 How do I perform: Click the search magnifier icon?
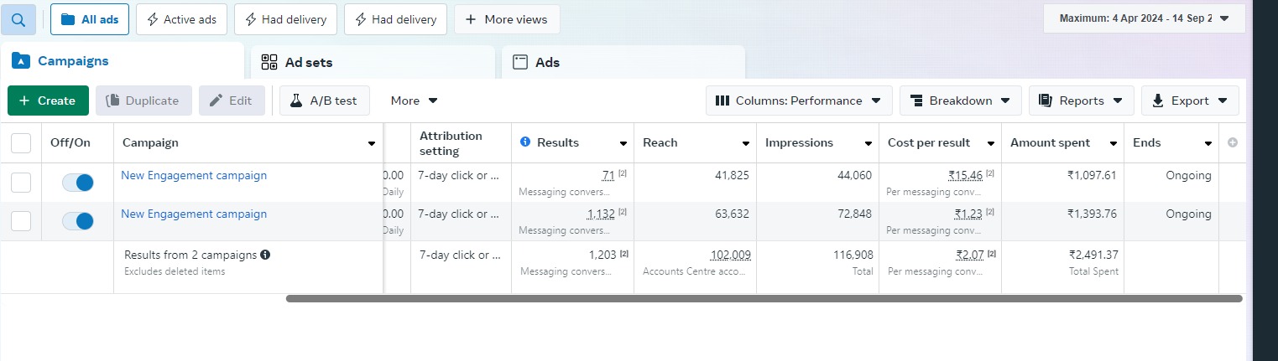pos(18,19)
